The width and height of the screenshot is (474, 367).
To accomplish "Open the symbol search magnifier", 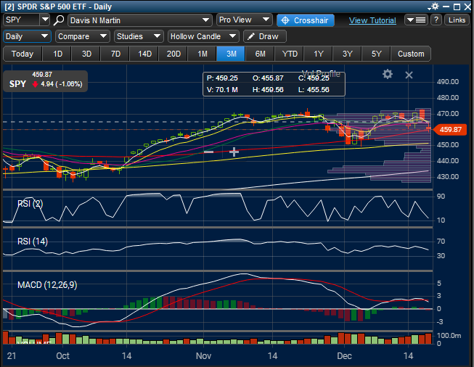I will 59,20.
